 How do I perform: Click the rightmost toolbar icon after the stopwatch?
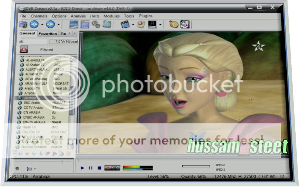[185, 24]
